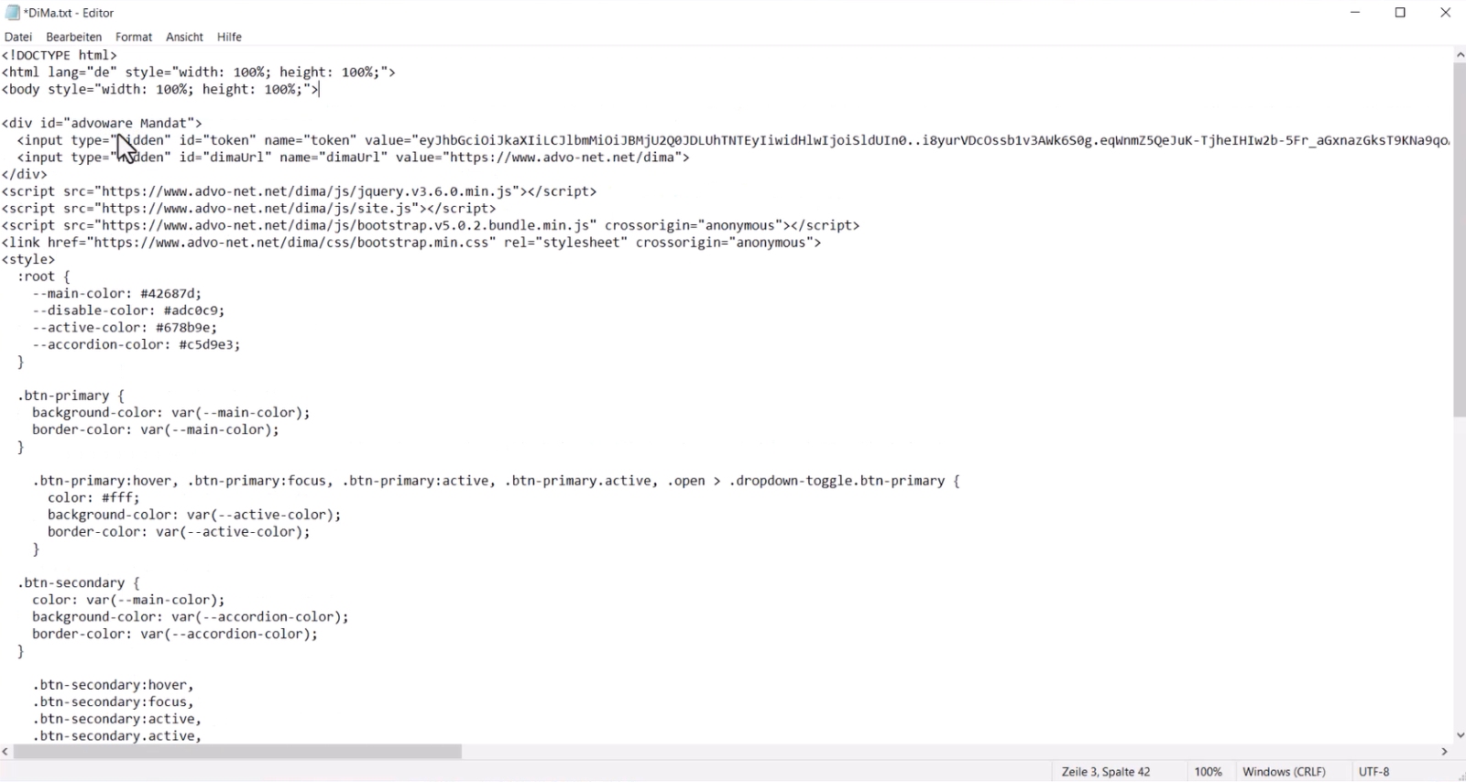1466x782 pixels.
Task: Click the vertical scrollbar up arrow
Action: pos(1459,55)
